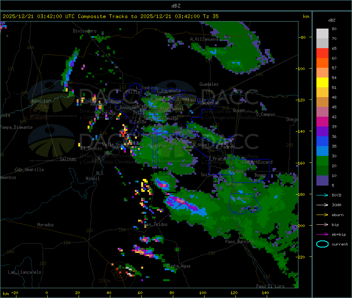Click the cyan 'current' ellipse legend icon
The width and height of the screenshot is (352, 298).
coord(322,244)
